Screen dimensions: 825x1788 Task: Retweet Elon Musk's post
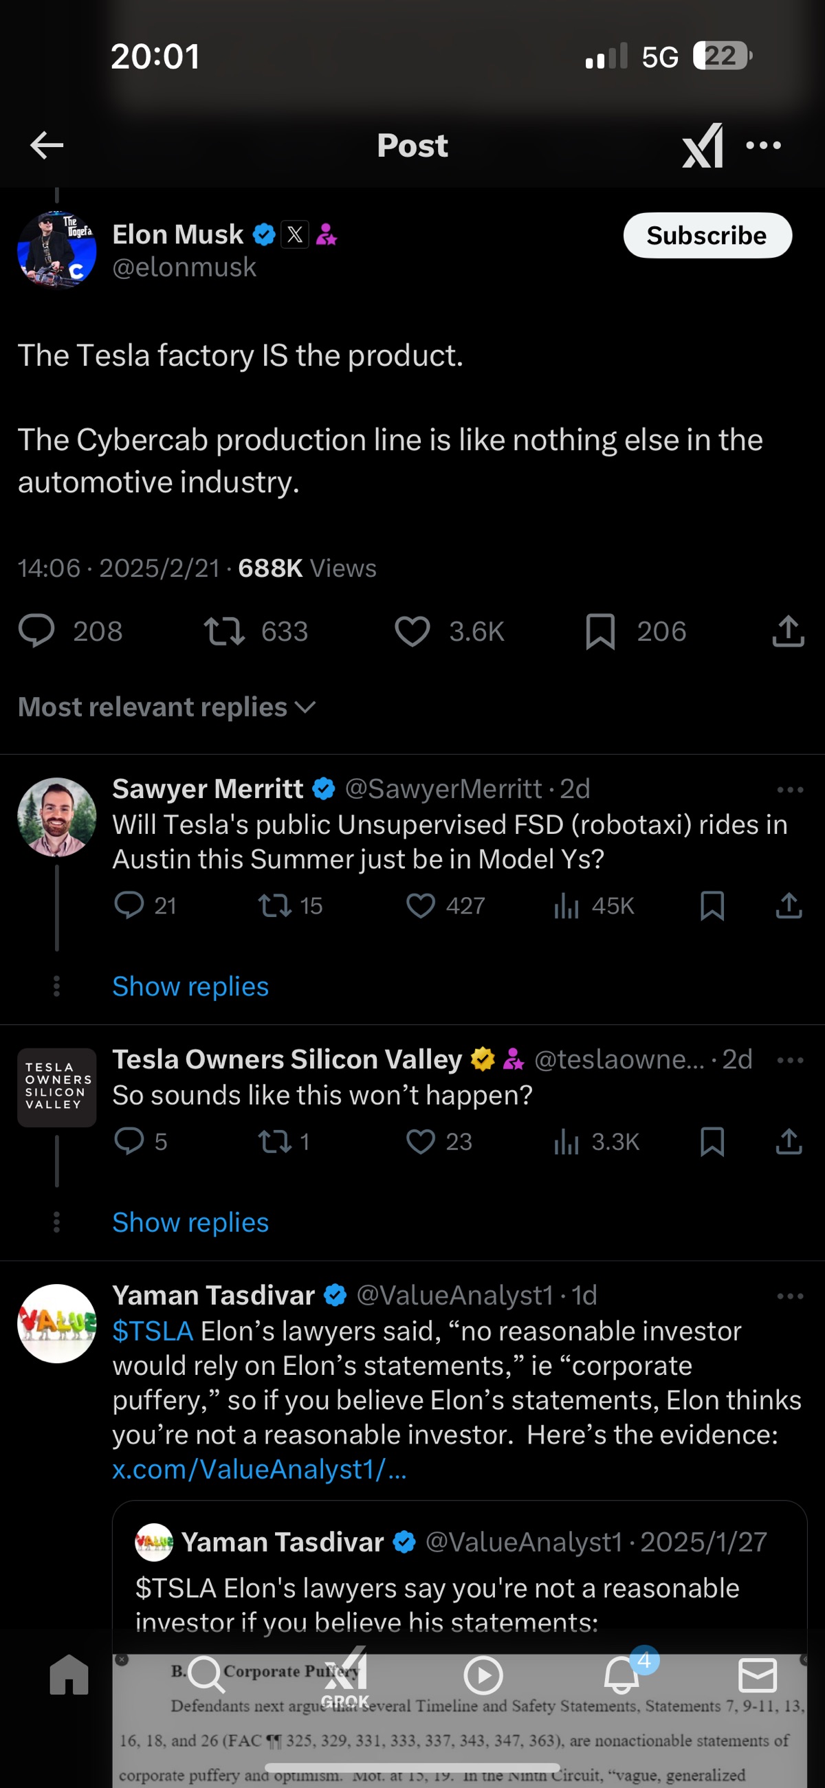tap(224, 632)
